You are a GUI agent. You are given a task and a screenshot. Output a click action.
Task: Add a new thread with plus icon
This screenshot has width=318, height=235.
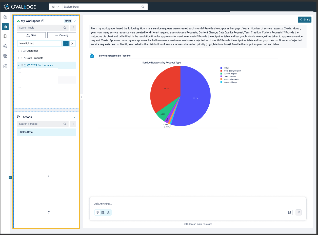point(73,124)
